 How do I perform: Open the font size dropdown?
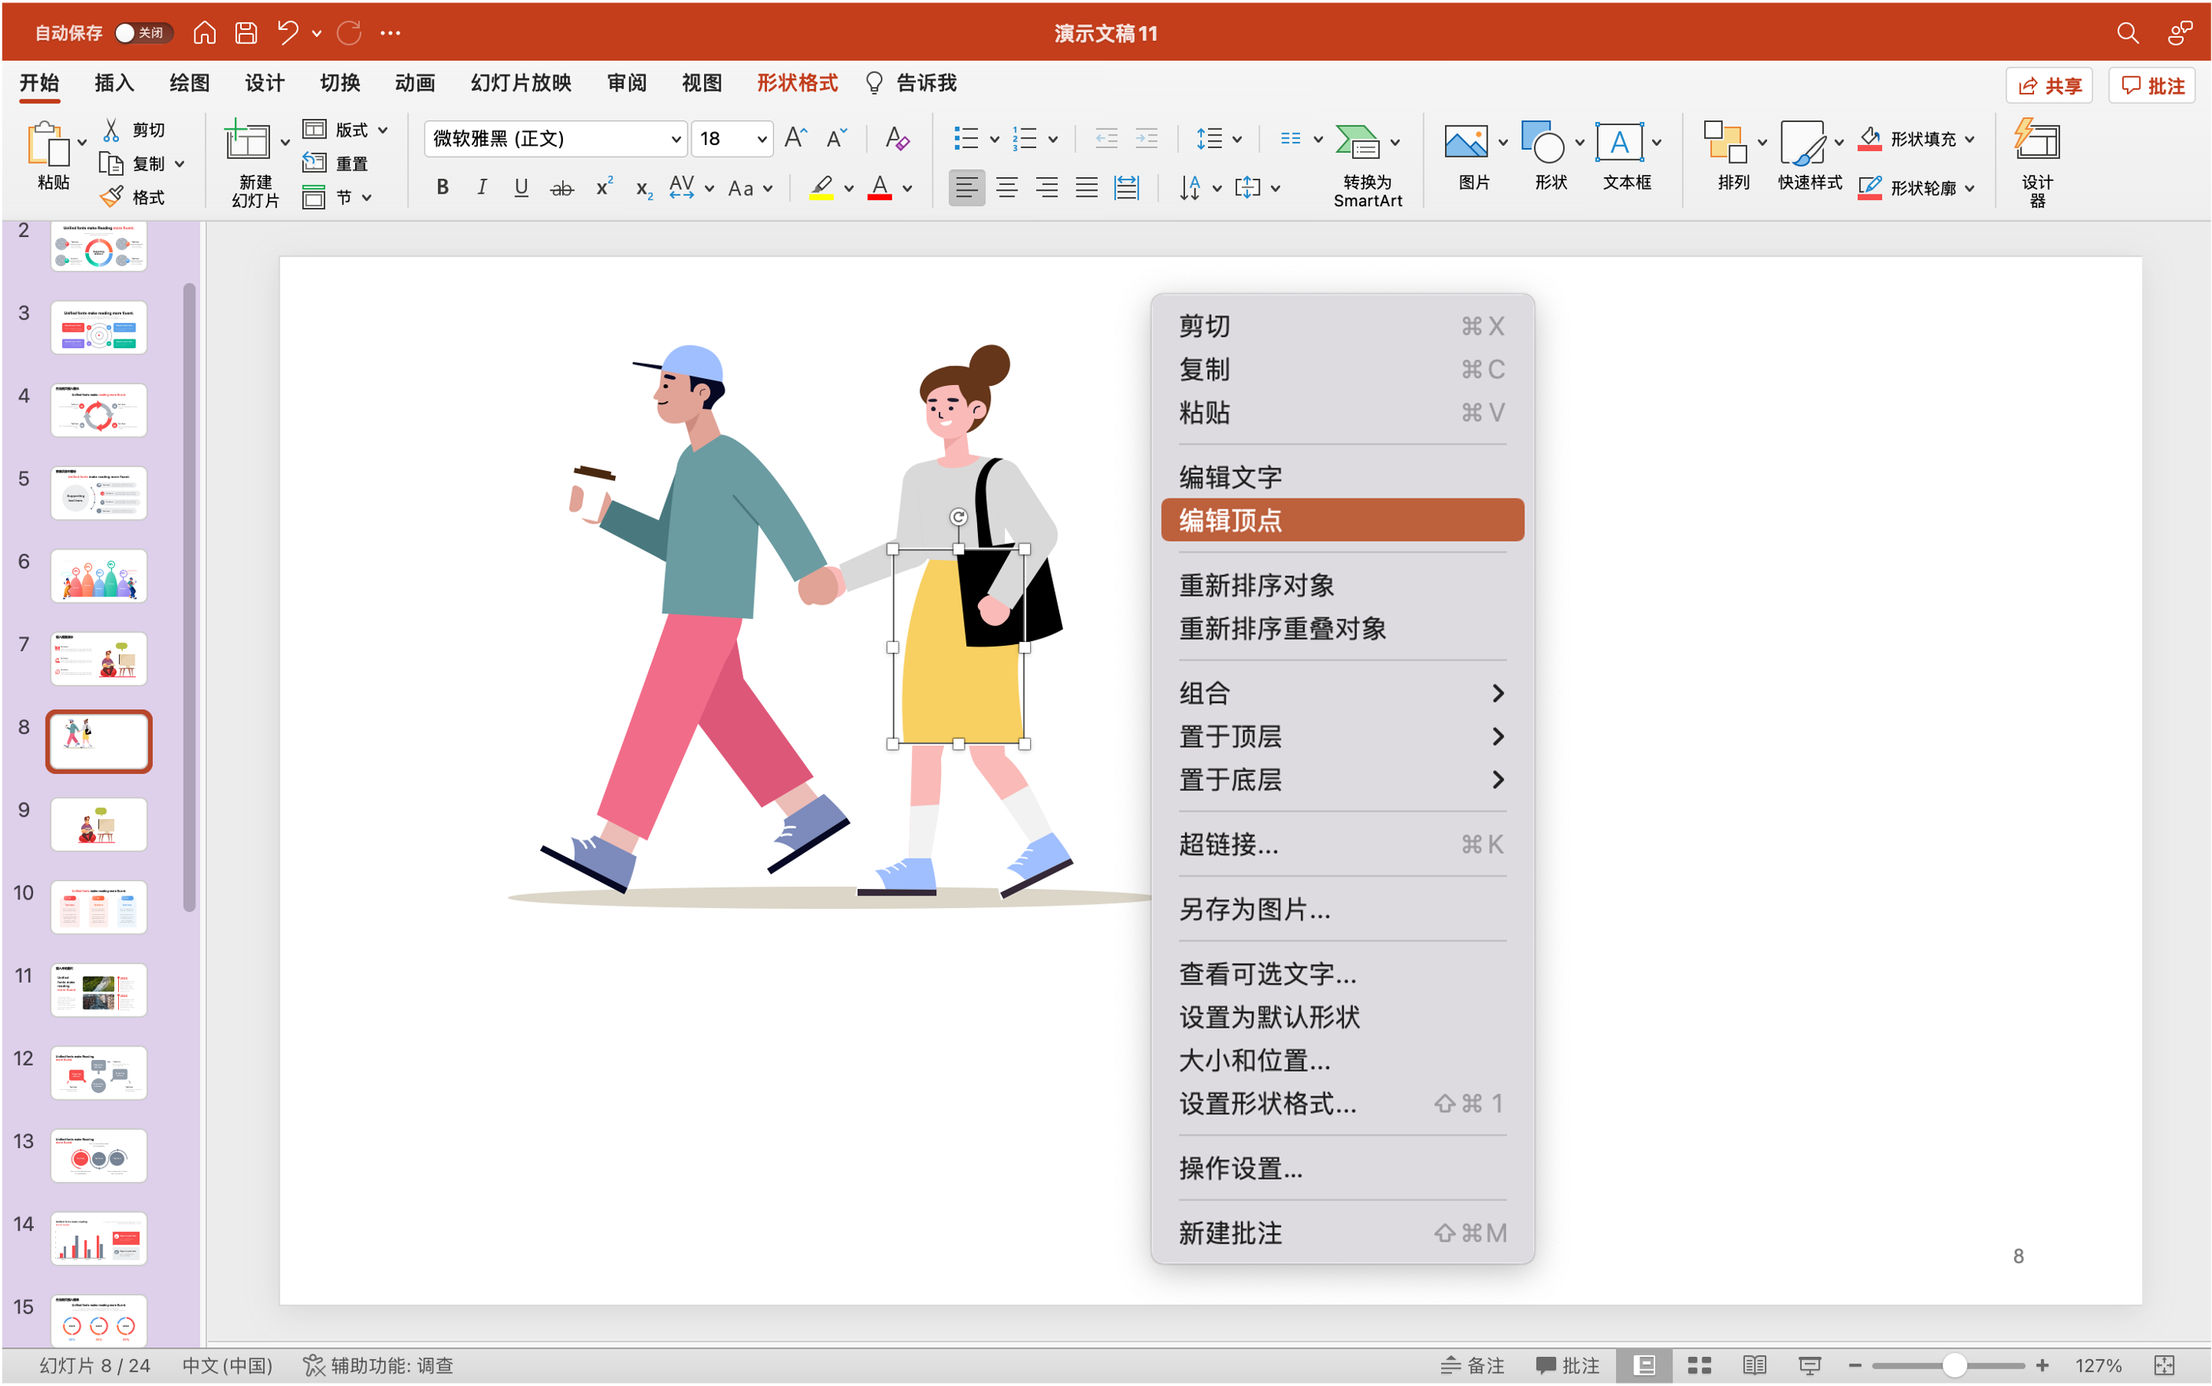click(761, 139)
